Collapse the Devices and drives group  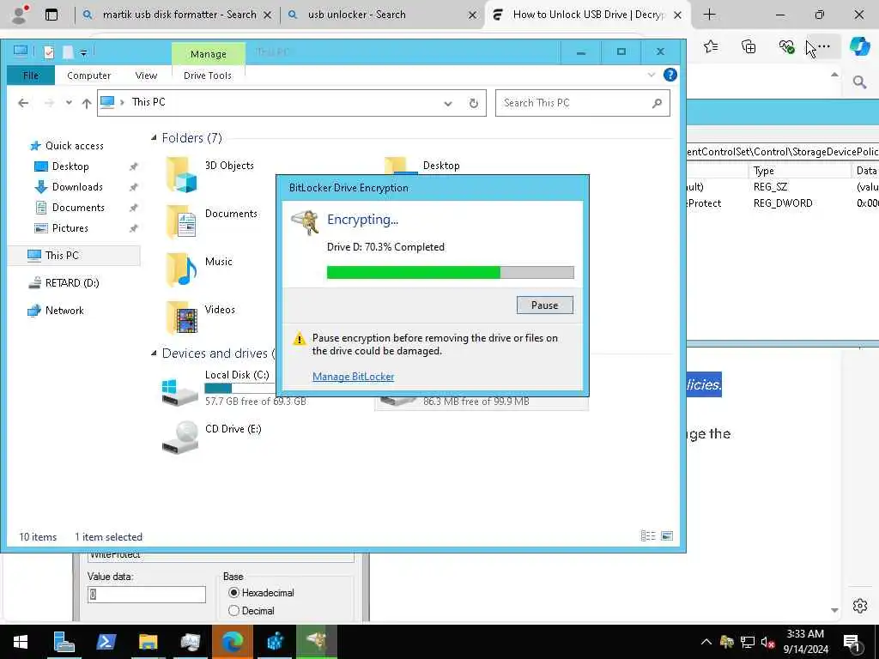(x=155, y=353)
